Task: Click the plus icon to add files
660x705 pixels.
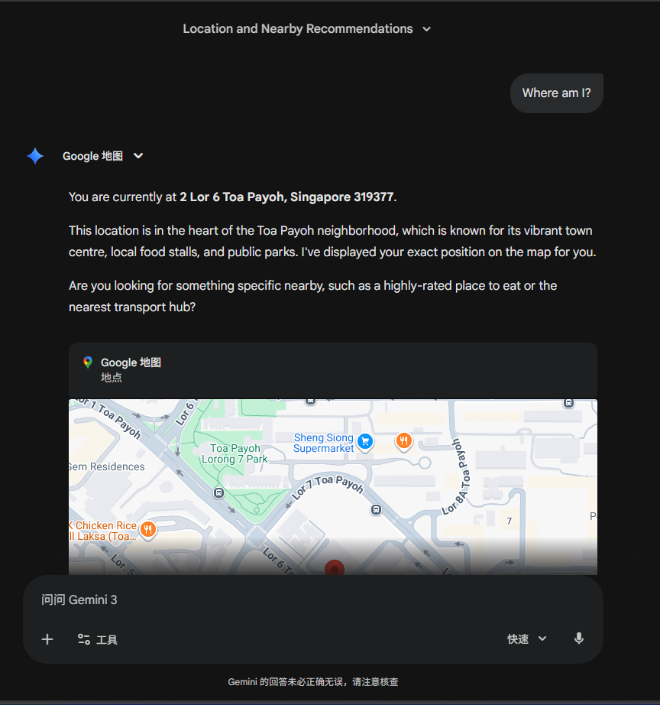Action: tap(47, 639)
